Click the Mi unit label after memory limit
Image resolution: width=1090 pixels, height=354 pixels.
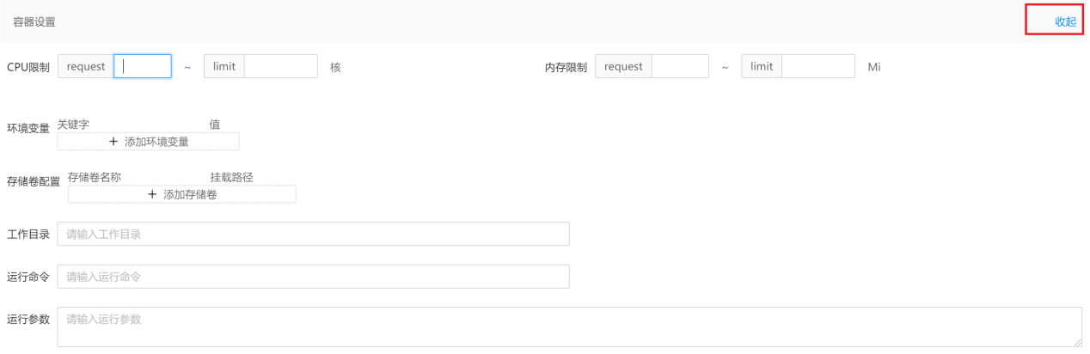(874, 67)
